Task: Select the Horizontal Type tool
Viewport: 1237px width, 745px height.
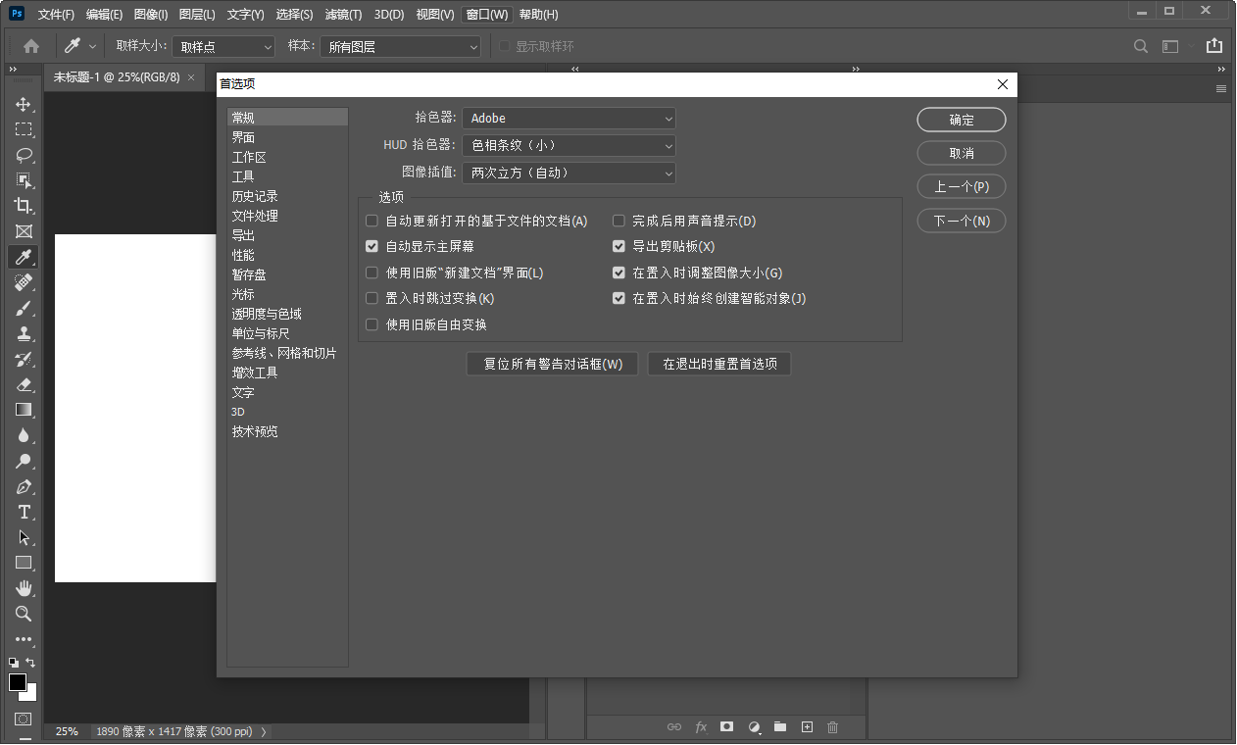Action: click(24, 512)
